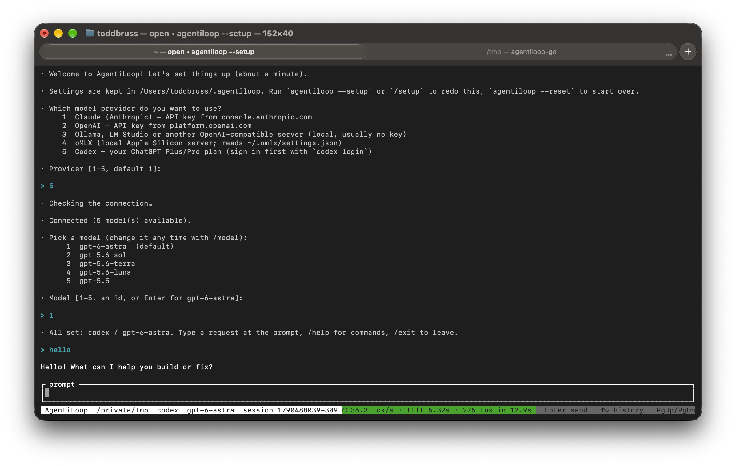The image size is (736, 466).
Task: Click 'Enter send' hint in status bar
Action: coord(566,410)
